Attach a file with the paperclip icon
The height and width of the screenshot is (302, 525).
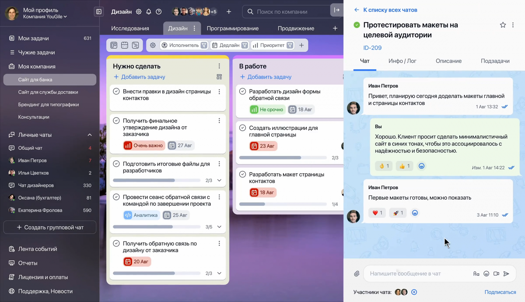[357, 273]
